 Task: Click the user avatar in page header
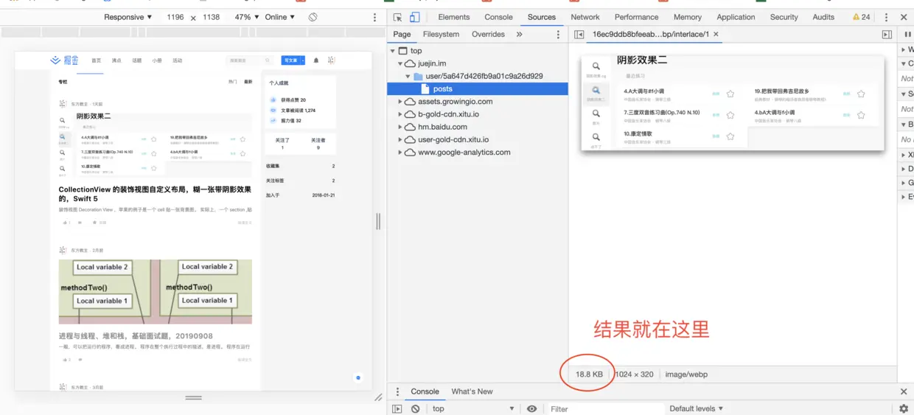pos(331,60)
